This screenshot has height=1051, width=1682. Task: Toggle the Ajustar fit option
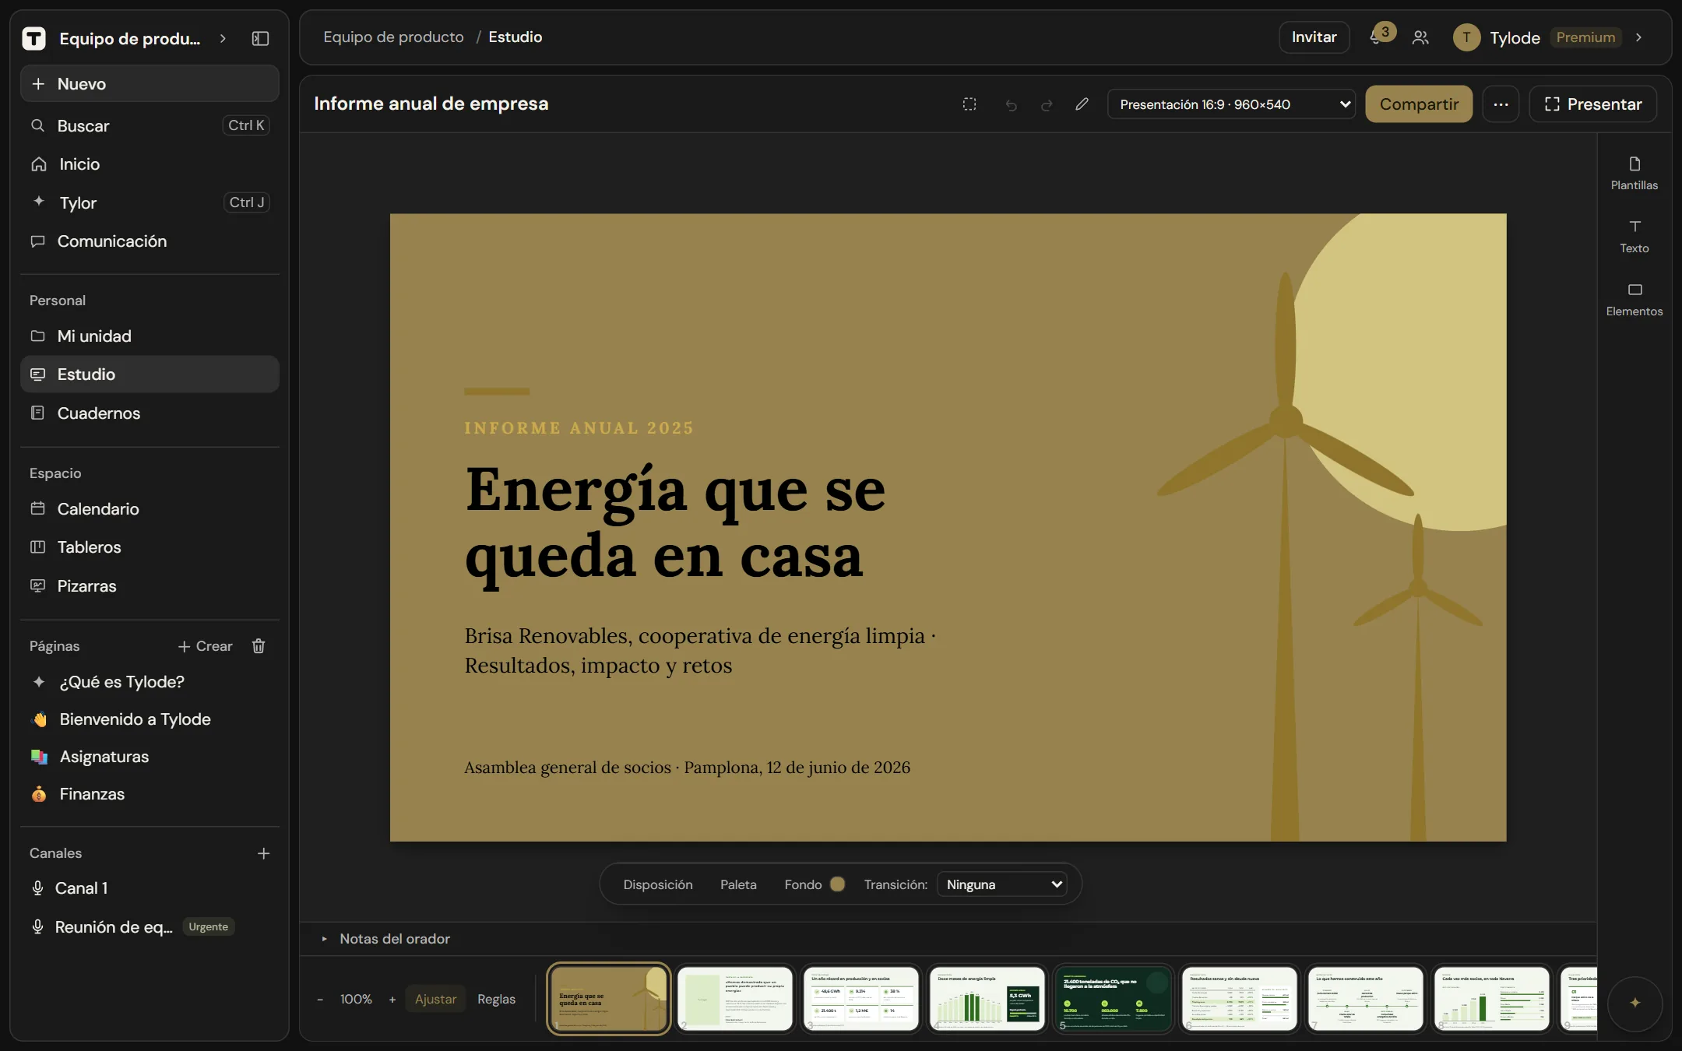[x=435, y=999]
